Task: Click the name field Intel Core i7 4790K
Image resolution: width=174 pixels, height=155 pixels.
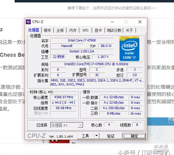Action: coord(82,40)
